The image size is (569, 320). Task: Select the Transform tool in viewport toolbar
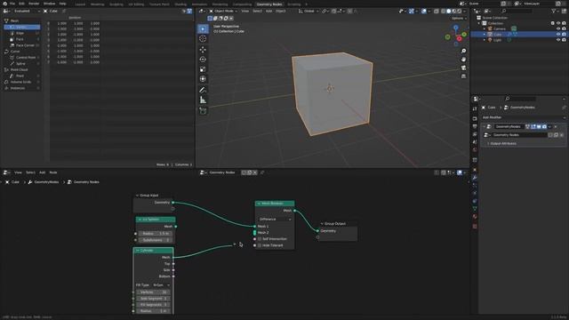[203, 79]
